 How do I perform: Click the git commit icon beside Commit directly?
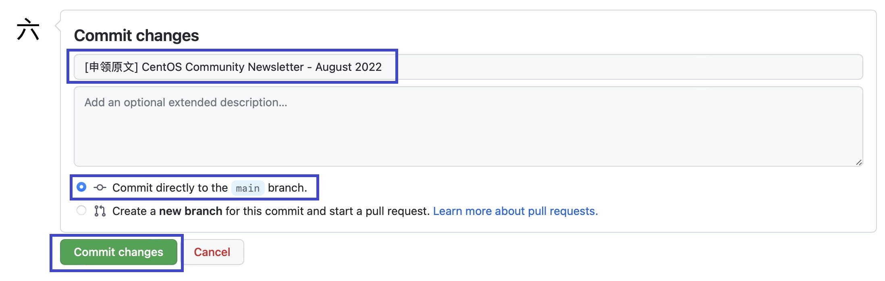coord(100,188)
